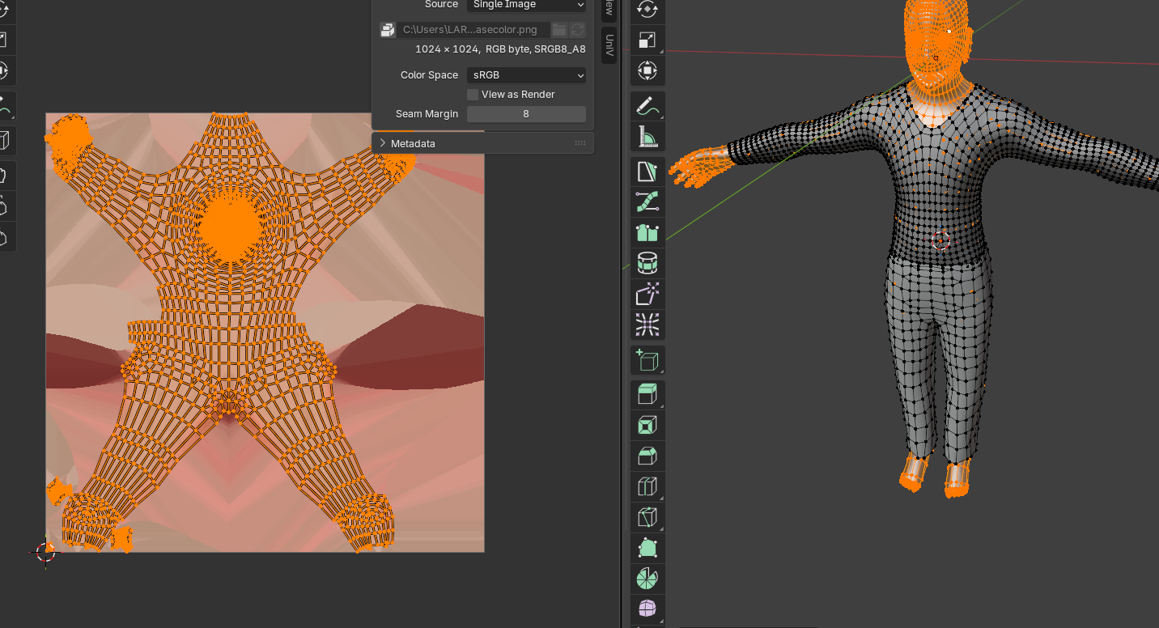The height and width of the screenshot is (628, 1159).
Task: Click the 2D cursor in UV editor
Action: (x=46, y=552)
